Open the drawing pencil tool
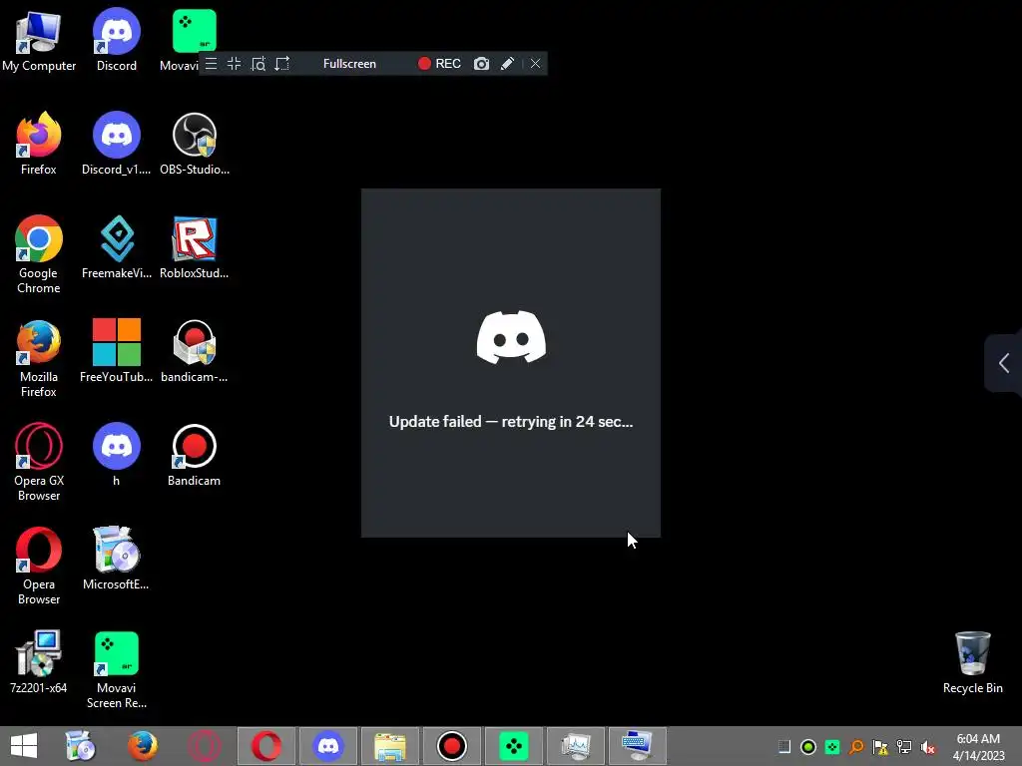 pyautogui.click(x=507, y=64)
